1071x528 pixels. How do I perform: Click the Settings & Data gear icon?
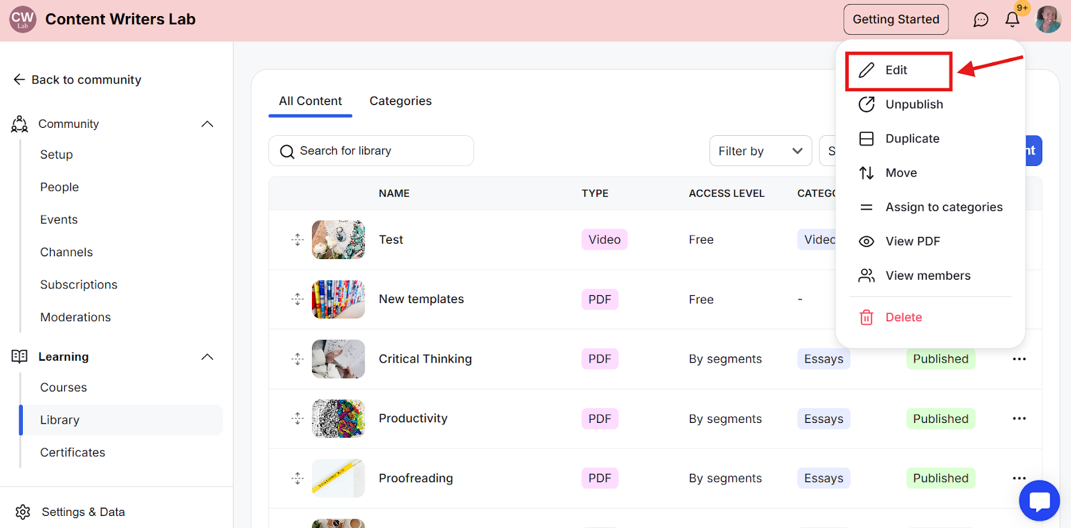point(23,512)
